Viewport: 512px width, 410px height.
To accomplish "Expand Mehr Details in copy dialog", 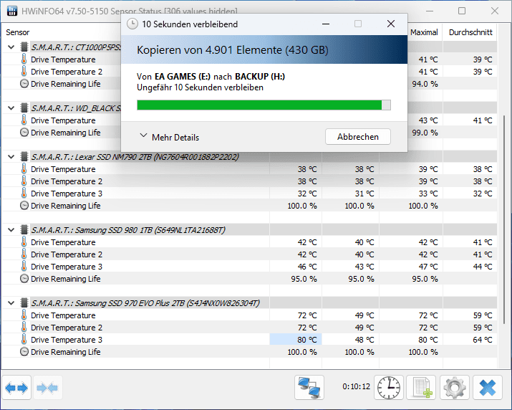I will click(170, 137).
